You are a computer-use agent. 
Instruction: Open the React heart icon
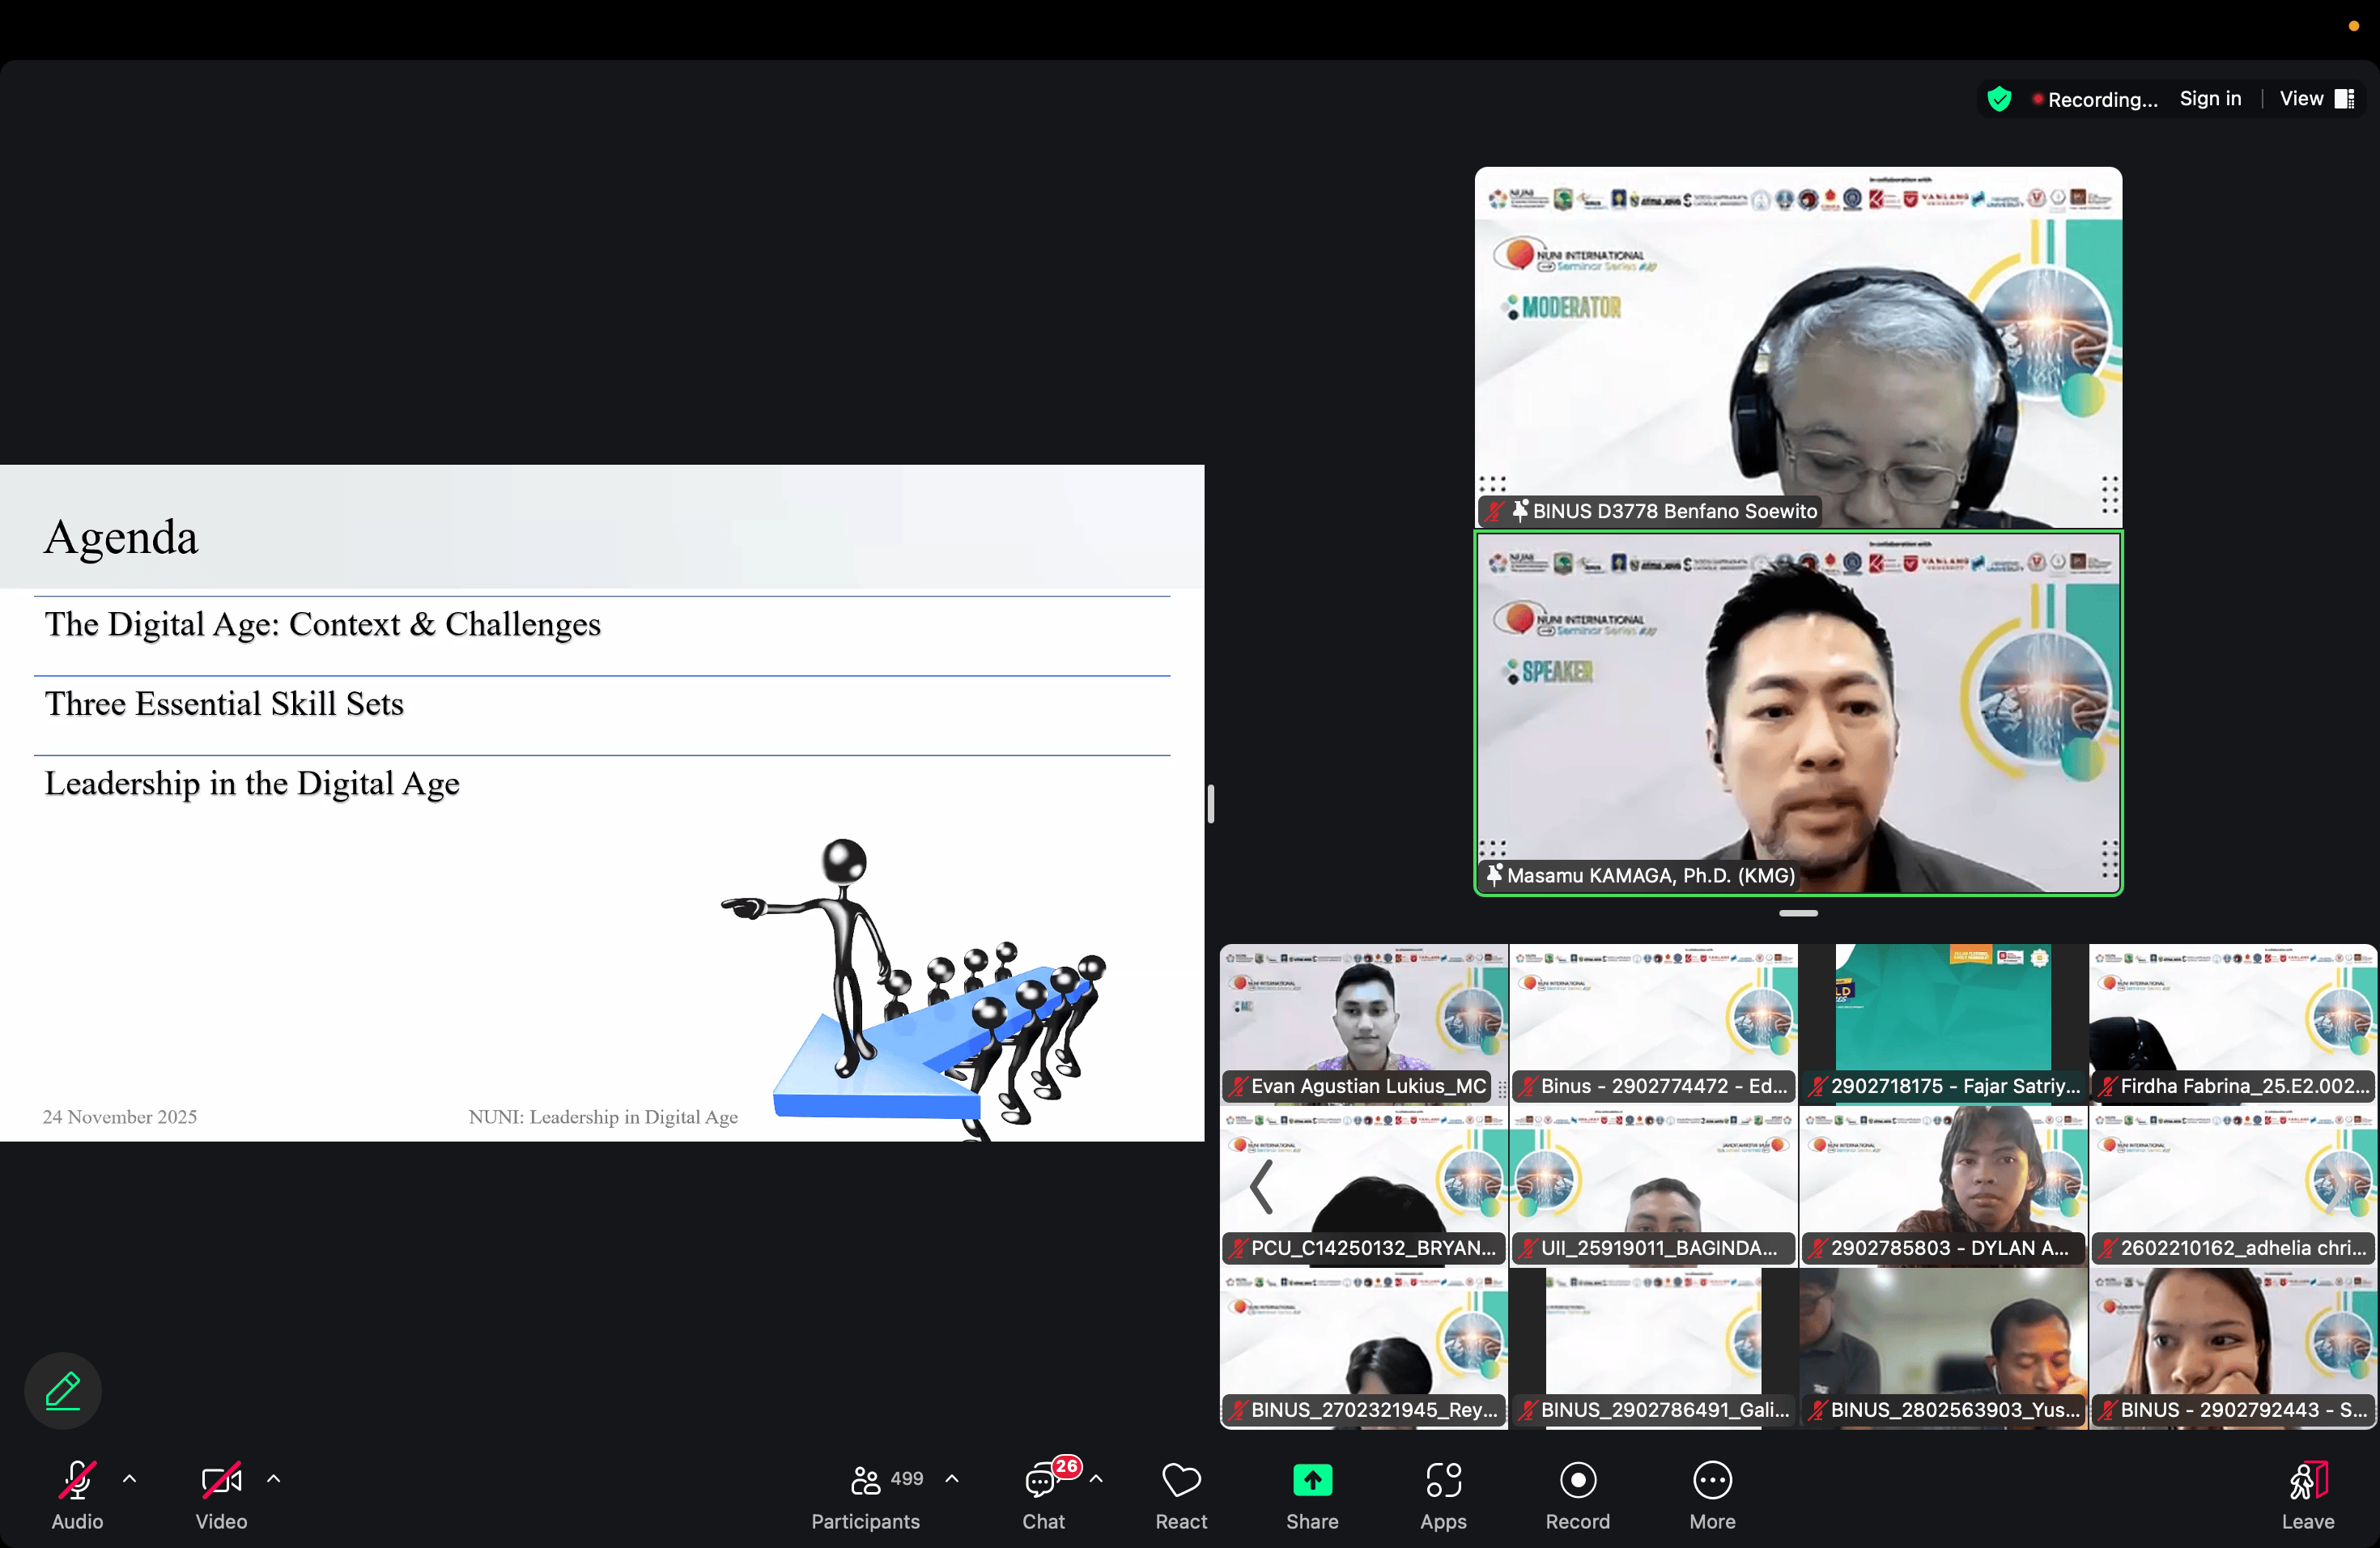[1181, 1480]
